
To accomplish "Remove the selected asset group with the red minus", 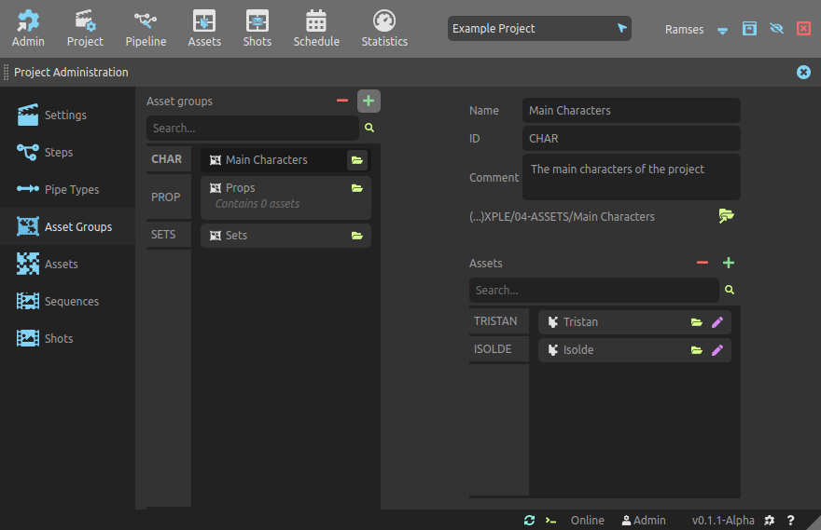I will pos(342,101).
